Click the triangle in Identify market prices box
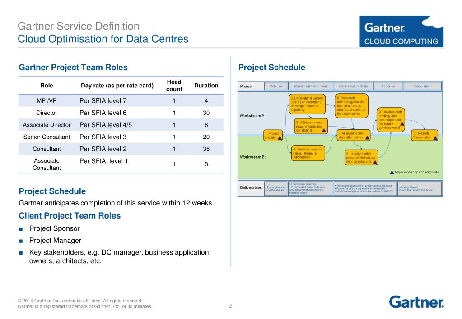 (x=375, y=162)
